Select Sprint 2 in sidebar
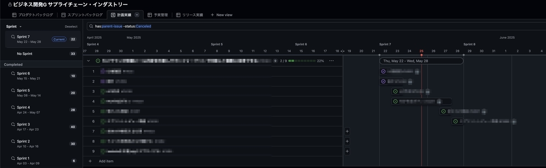The height and width of the screenshot is (168, 546). pyautogui.click(x=43, y=144)
